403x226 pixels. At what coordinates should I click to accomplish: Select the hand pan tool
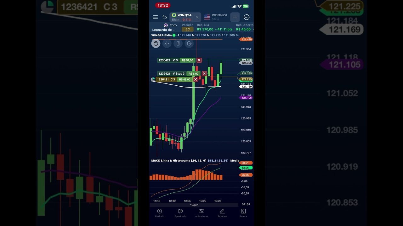tap(156, 43)
